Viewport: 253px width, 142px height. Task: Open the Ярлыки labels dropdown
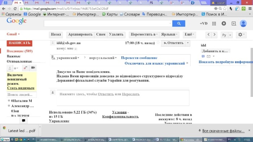pyautogui.click(x=169, y=35)
